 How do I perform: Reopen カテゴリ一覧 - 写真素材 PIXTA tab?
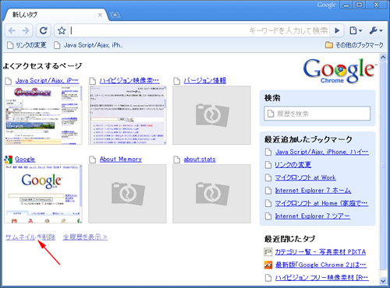point(321,252)
